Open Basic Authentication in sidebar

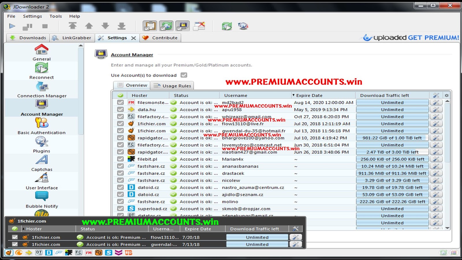coord(42,126)
